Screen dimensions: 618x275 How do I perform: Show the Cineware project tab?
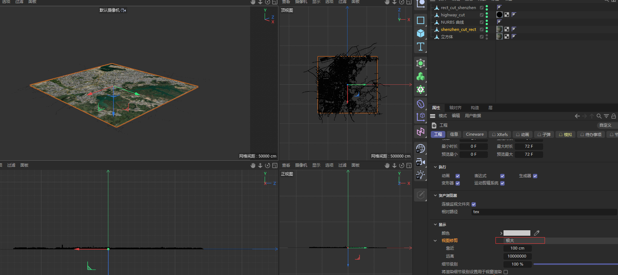[475, 134]
